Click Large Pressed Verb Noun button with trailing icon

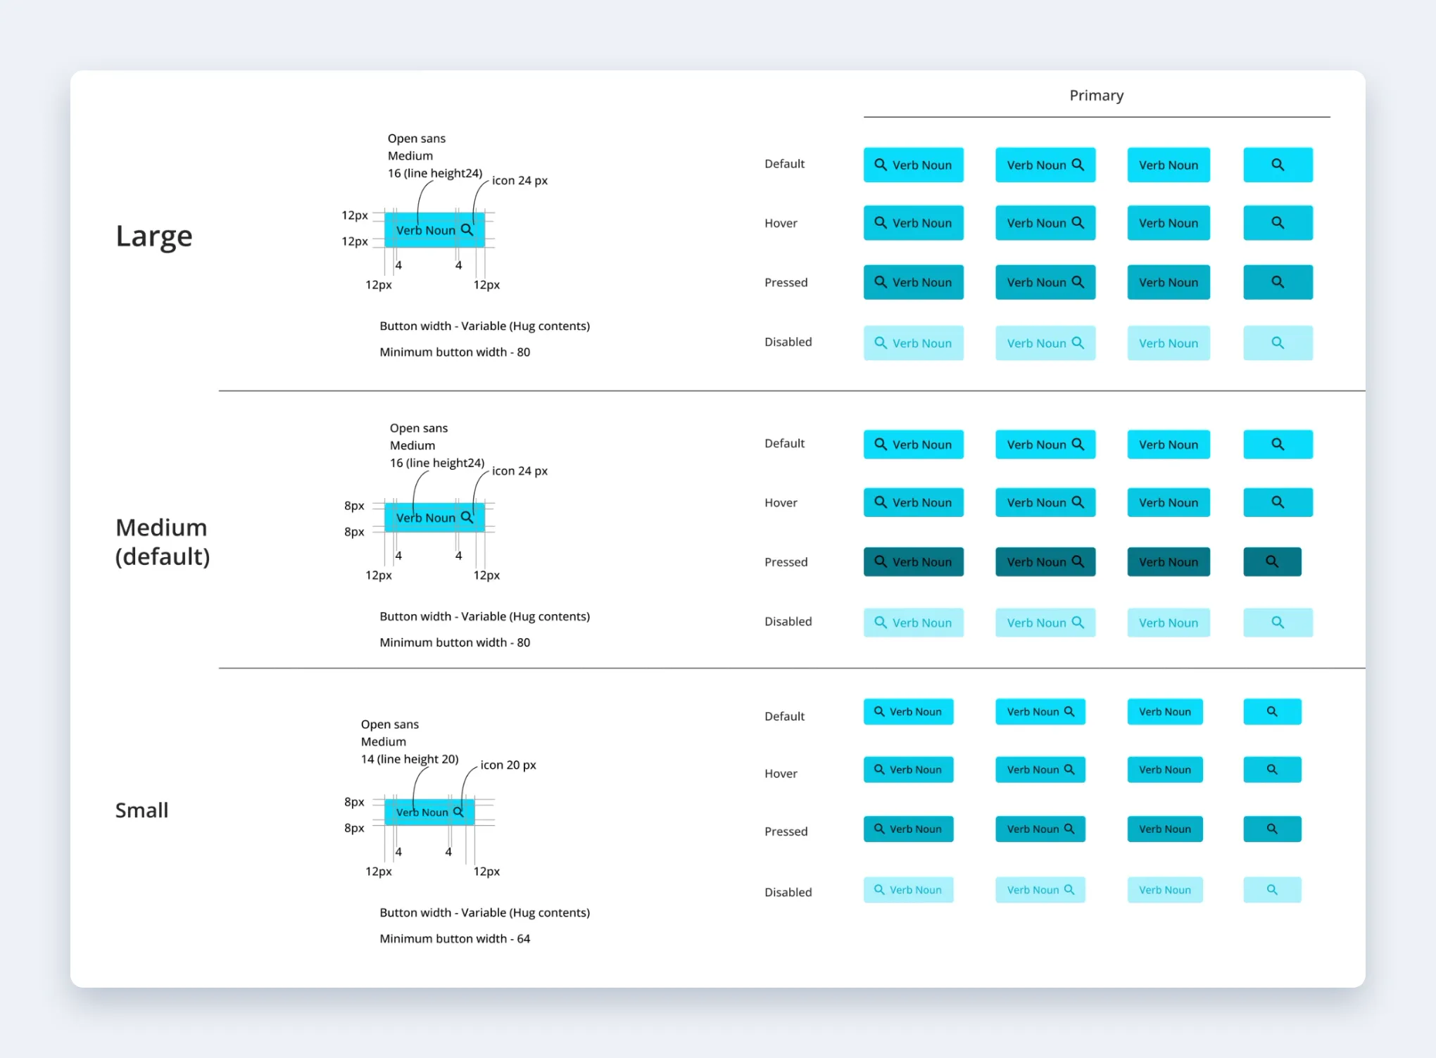pyautogui.click(x=1045, y=282)
